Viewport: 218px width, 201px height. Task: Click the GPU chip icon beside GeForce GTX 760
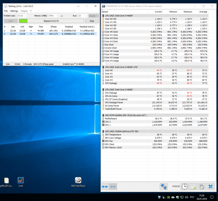point(103,131)
